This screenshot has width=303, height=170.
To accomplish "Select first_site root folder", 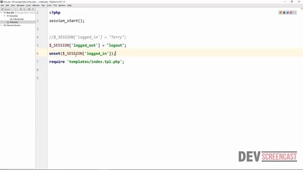I will [x=10, y=13].
